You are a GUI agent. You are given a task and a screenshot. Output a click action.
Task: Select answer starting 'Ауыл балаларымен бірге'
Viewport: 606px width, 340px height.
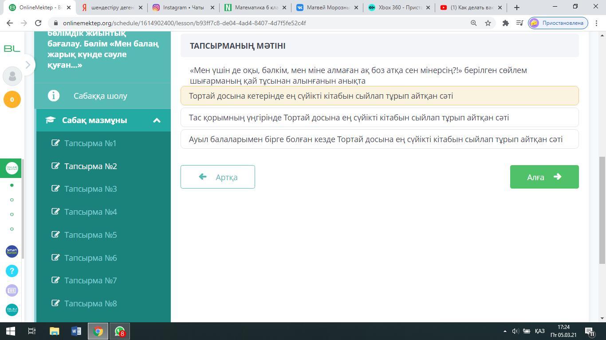(379, 139)
